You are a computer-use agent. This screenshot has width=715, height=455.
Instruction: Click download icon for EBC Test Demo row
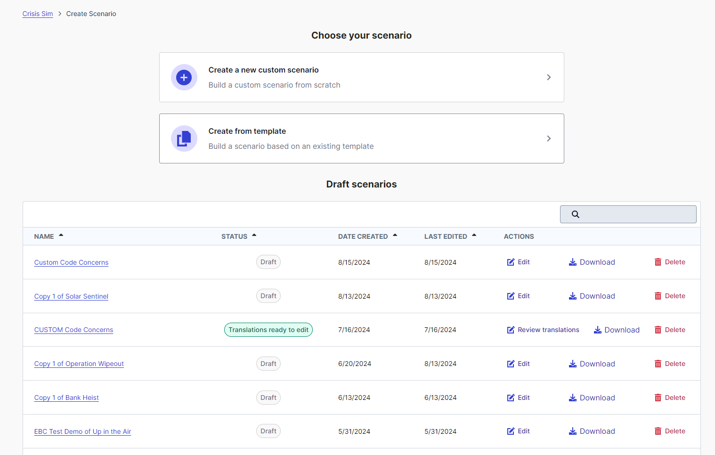click(573, 431)
